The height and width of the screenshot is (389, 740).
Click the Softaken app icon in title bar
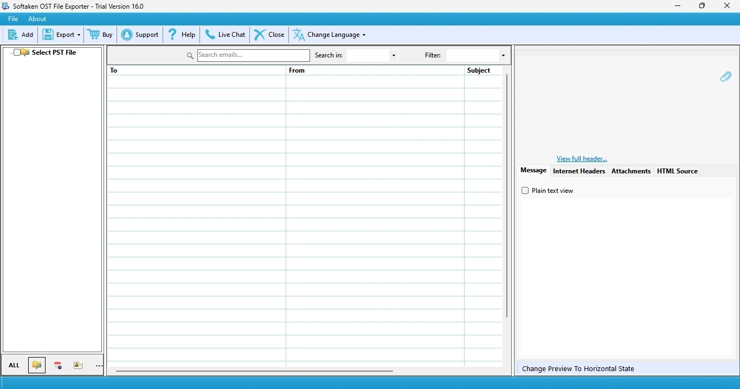tap(5, 6)
